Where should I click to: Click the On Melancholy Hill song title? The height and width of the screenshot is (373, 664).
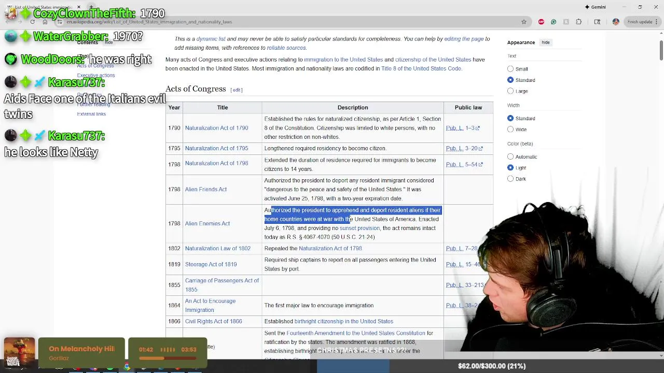[x=81, y=349]
